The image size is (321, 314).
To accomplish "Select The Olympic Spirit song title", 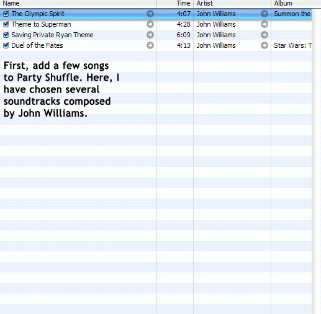I will (38, 14).
